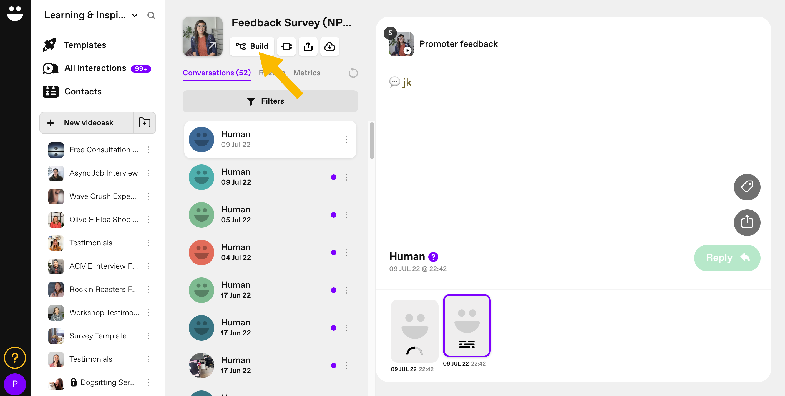Switch to the Metrics tab
785x396 pixels.
pyautogui.click(x=306, y=73)
